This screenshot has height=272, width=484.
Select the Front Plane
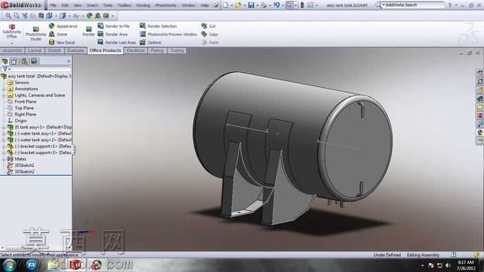coord(25,102)
